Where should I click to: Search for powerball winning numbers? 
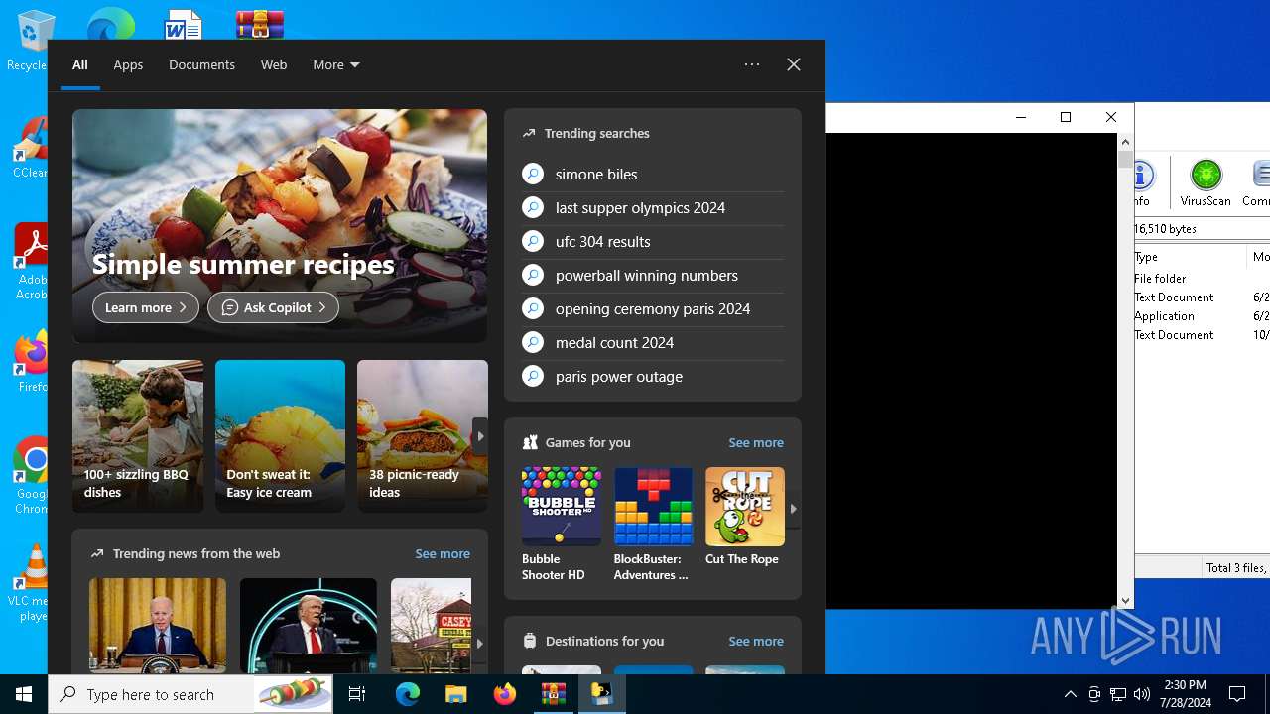click(x=652, y=275)
